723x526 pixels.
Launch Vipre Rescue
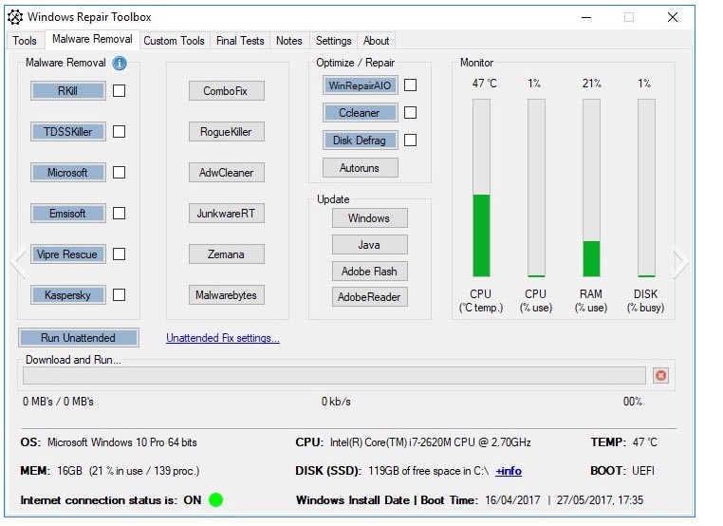click(68, 254)
